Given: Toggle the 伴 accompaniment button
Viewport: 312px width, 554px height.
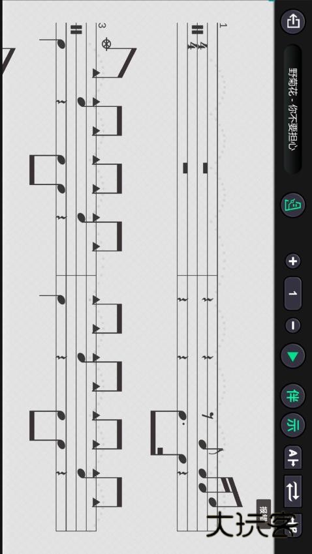Looking at the screenshot, I should pos(293,396).
